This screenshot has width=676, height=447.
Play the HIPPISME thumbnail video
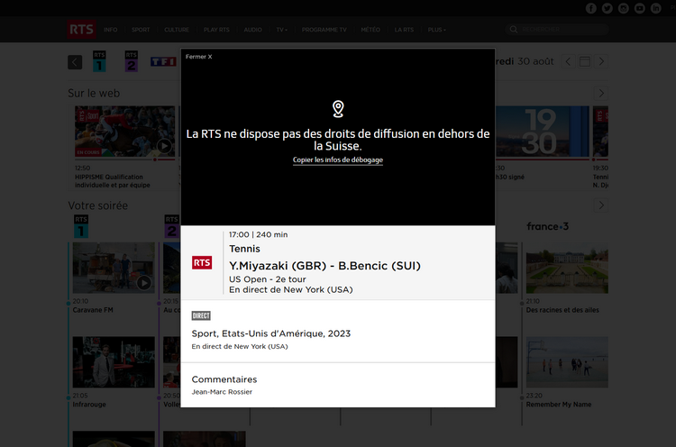coord(164,146)
